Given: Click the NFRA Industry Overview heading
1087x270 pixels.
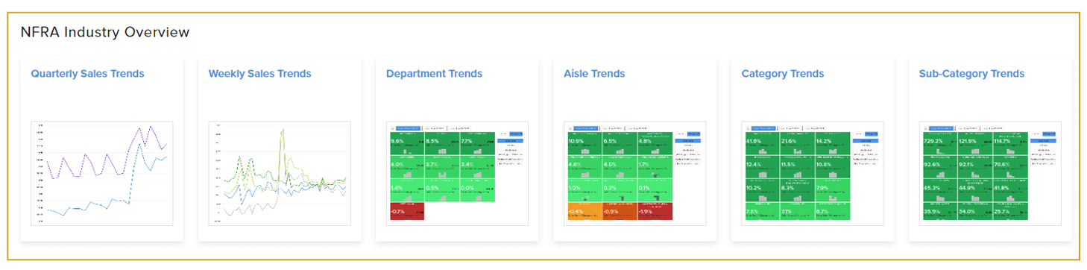Looking at the screenshot, I should click(105, 32).
